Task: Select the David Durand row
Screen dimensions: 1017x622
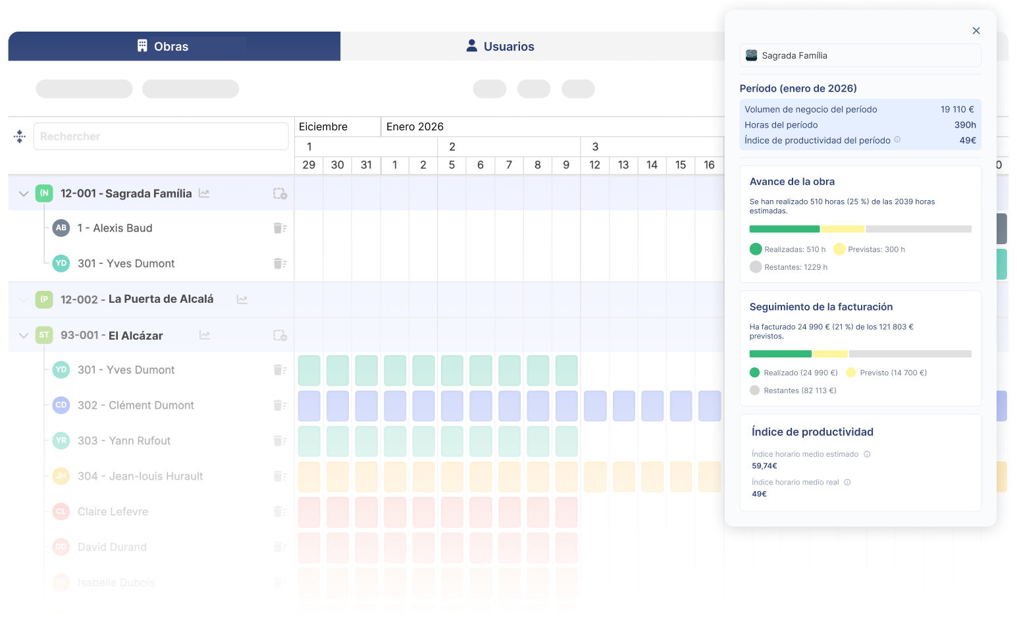Action: pyautogui.click(x=151, y=548)
